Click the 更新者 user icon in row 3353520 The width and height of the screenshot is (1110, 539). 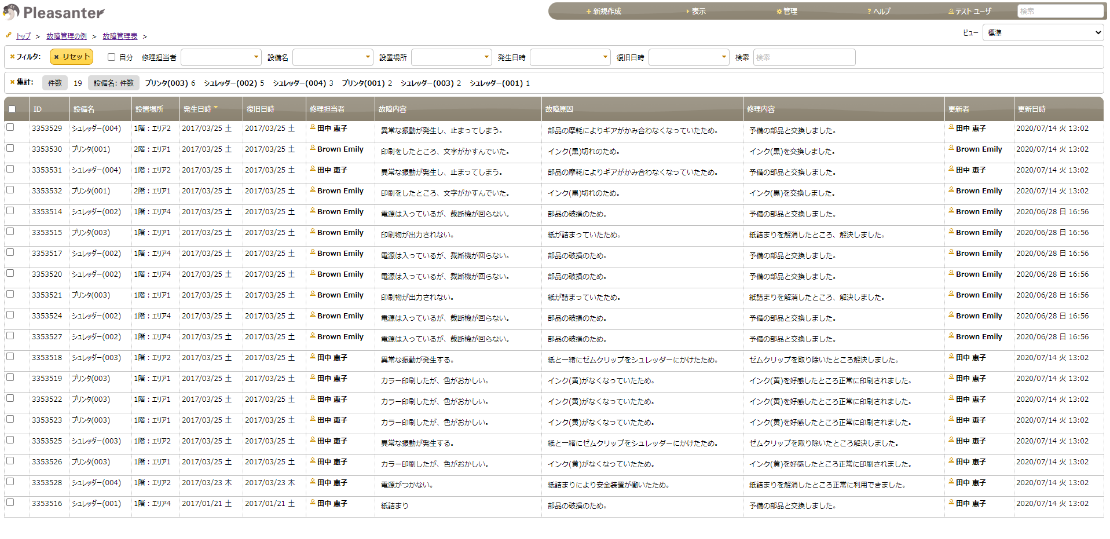pos(951,273)
